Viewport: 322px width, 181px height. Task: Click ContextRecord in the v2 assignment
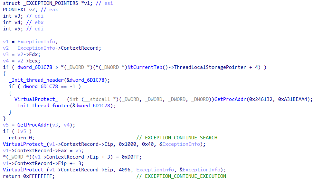point(80,48)
